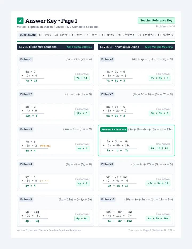Click the 12x + 6 final answer box
192x249 pixels.
pos(82,113)
